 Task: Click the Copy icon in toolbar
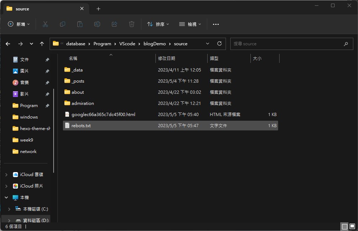(63, 24)
